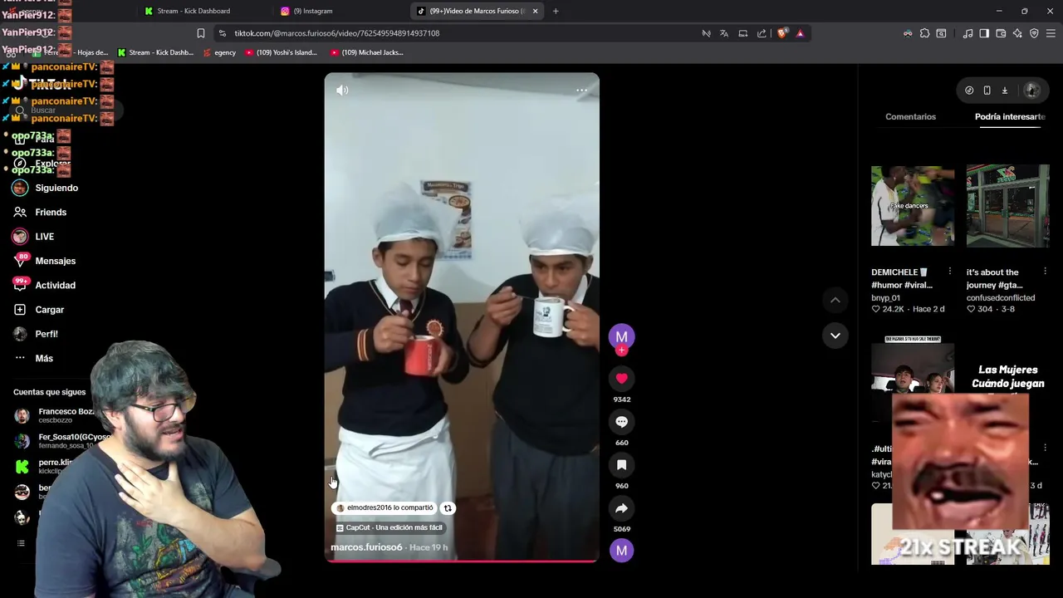Open the CapCut 'Una edición más fácil' tag
This screenshot has height=598, width=1063.
pyautogui.click(x=389, y=527)
